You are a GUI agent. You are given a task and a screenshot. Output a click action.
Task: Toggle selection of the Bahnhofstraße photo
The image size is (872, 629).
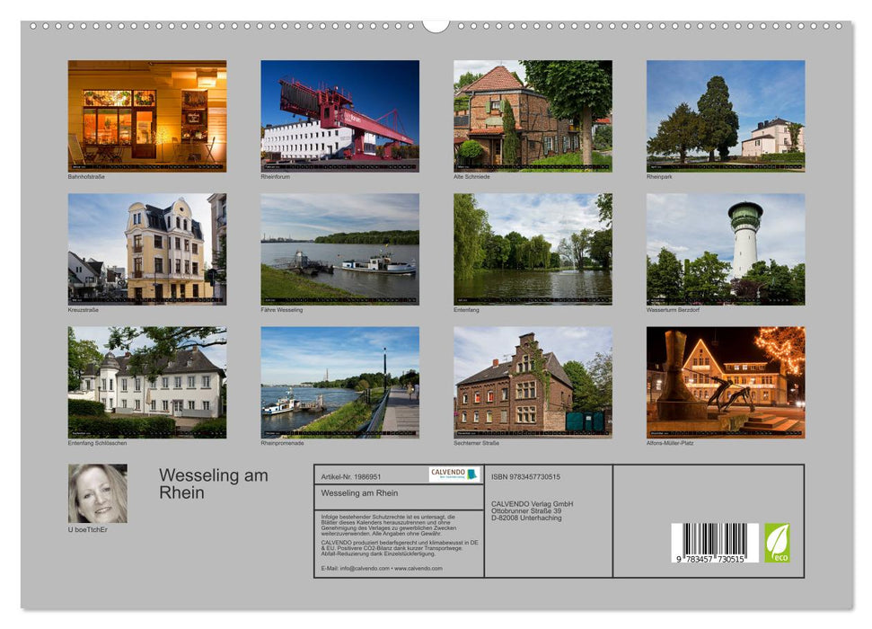click(x=148, y=115)
